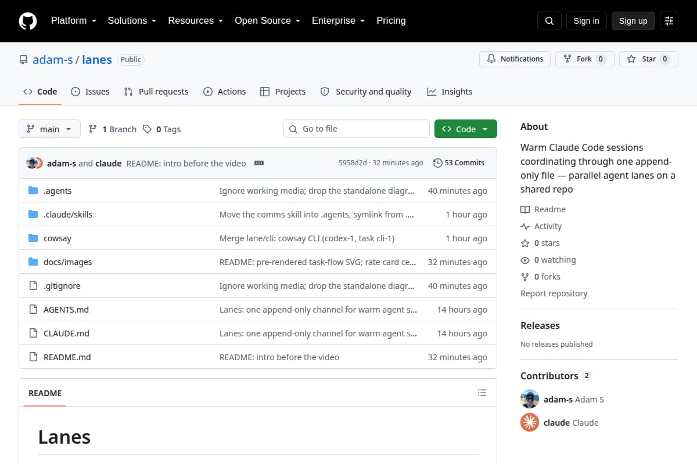Switch to the Code tab
Image resolution: width=697 pixels, height=464 pixels.
(40, 92)
